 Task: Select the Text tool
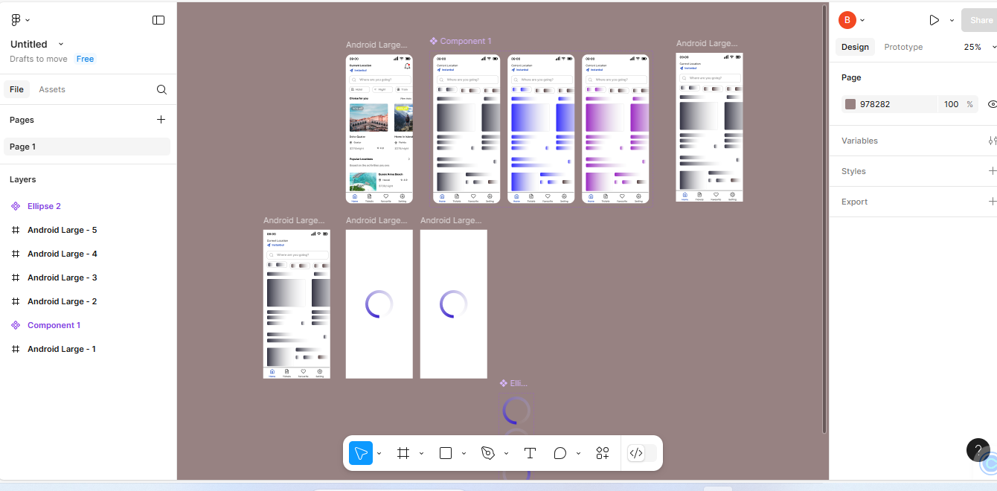click(530, 453)
